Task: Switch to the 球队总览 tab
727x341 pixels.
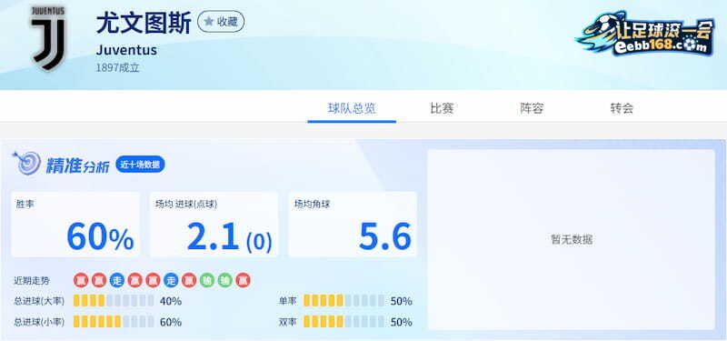Action: 352,108
